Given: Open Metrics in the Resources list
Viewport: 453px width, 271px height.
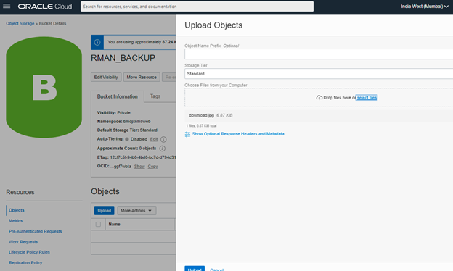Looking at the screenshot, I should [15, 221].
